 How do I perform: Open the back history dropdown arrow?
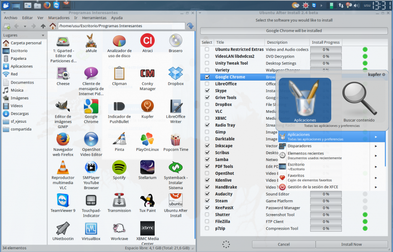(25, 26)
